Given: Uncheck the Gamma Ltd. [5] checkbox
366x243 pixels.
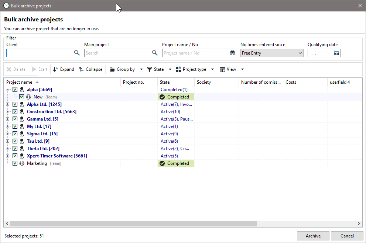Looking at the screenshot, I should click(15, 119).
